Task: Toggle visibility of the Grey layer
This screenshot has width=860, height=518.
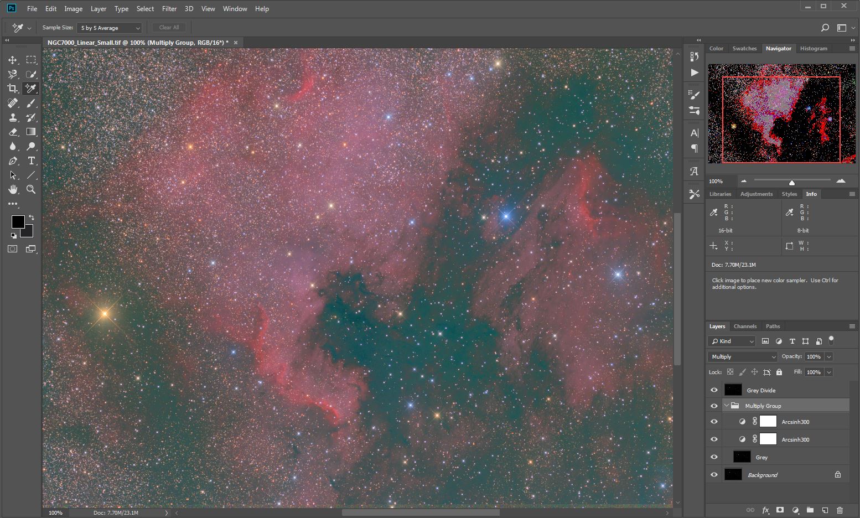Action: pyautogui.click(x=714, y=457)
